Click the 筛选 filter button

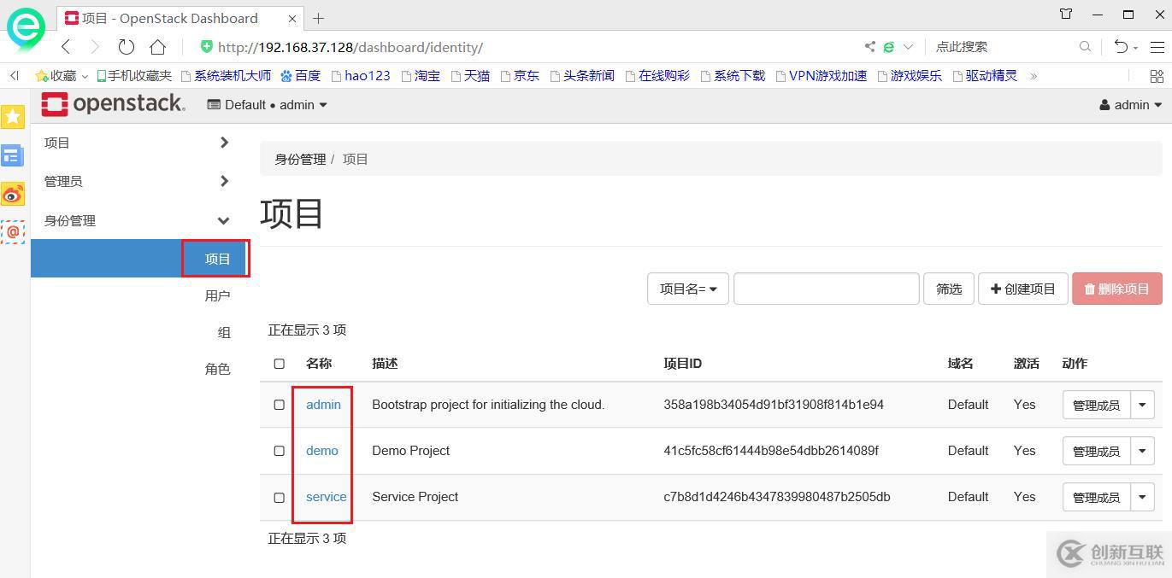pyautogui.click(x=949, y=289)
